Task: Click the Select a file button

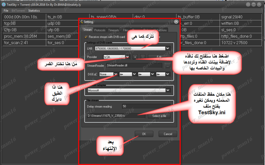Action: point(159,116)
